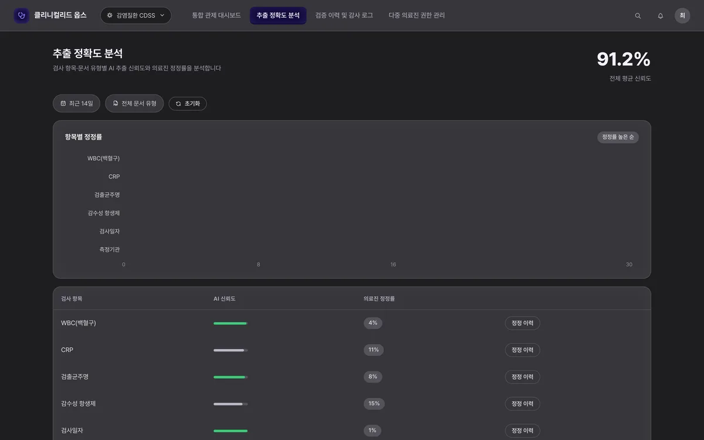This screenshot has height=440, width=704.
Task: Click the 클리니컬리드 옵스 brand name
Action: point(60,15)
